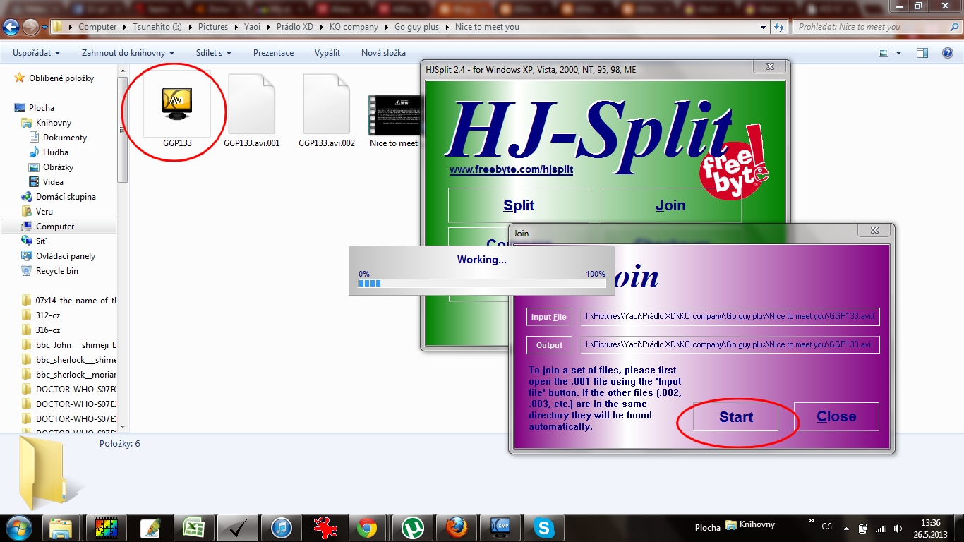
Task: Go to Yaoi in the breadcrumb path
Action: (x=252, y=27)
